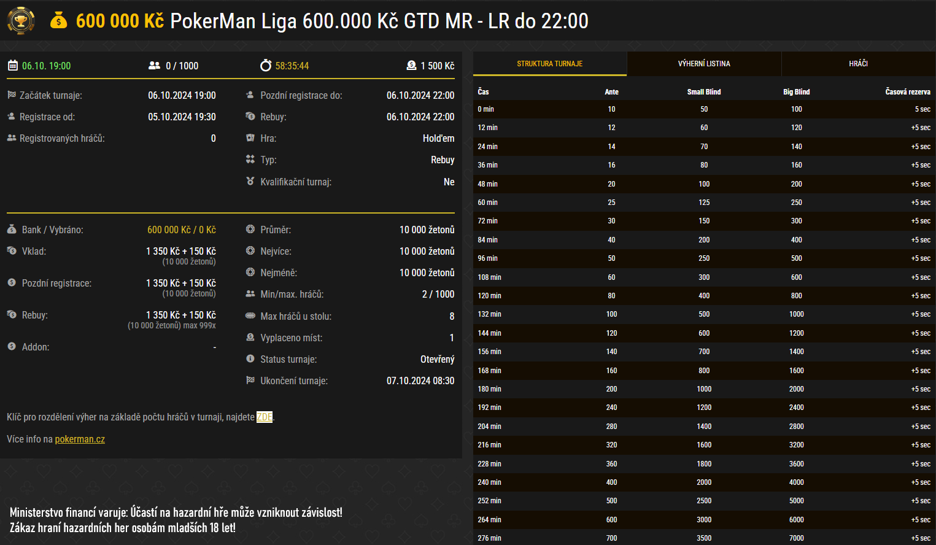This screenshot has height=545, width=936.
Task: Click coins icon beside Rebuy deadline
Action: point(250,116)
